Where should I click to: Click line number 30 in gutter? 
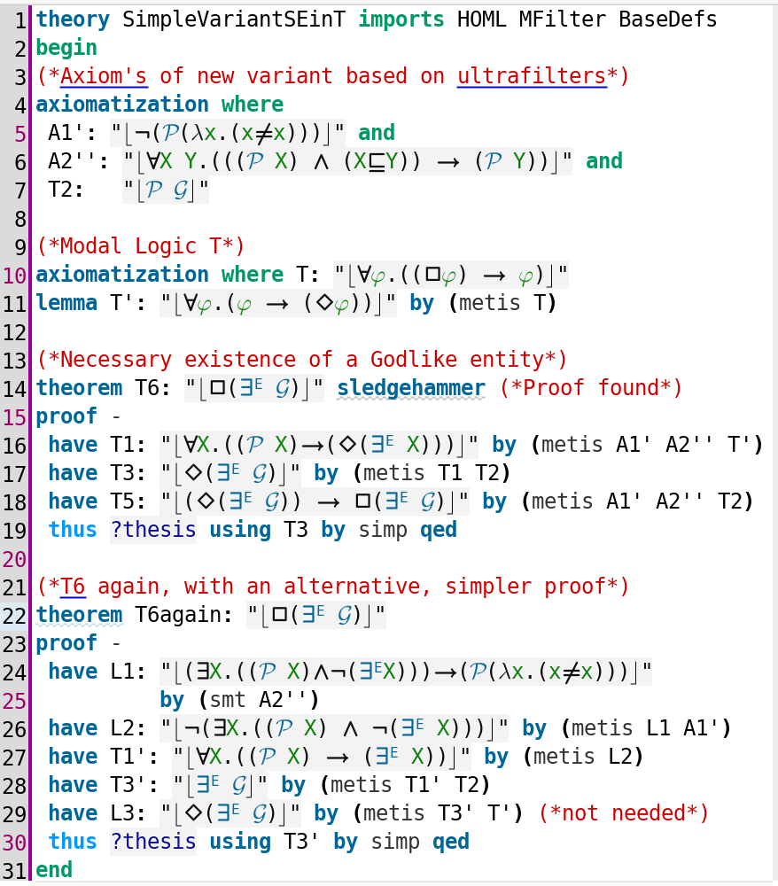pos(15,843)
